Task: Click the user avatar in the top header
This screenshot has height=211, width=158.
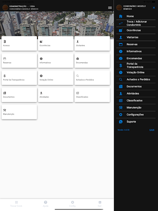Action: click(5, 7)
